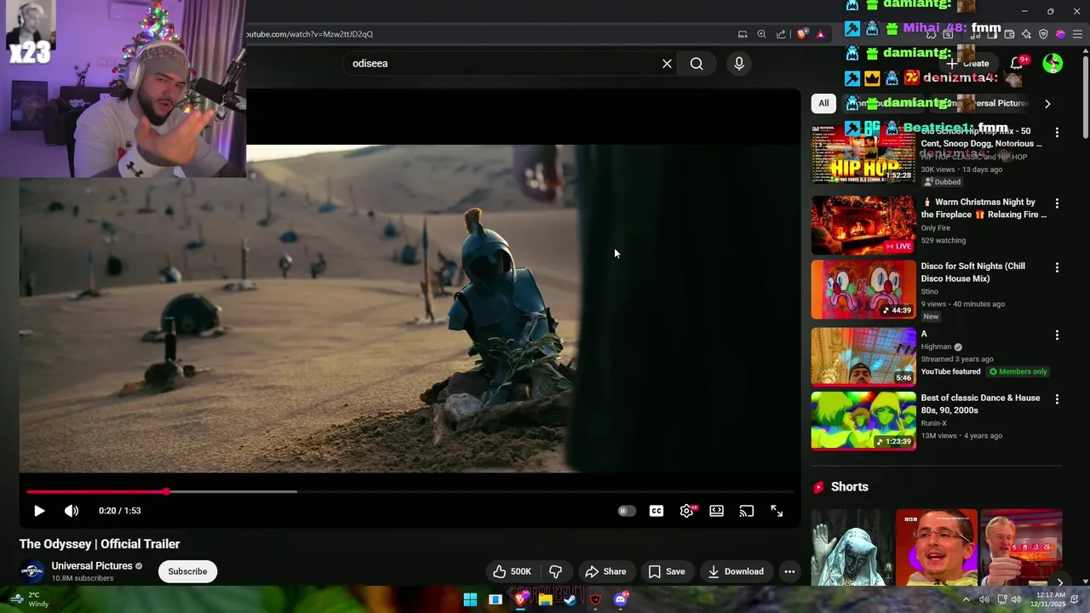Play the paused video
The width and height of the screenshot is (1090, 613).
[39, 511]
